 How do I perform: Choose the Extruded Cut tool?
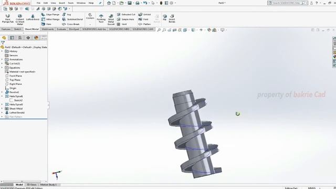click(x=126, y=15)
